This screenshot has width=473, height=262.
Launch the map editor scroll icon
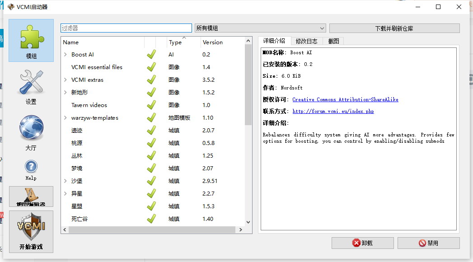[31, 197]
